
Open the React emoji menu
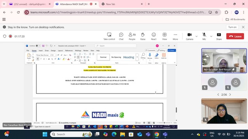point(153,36)
